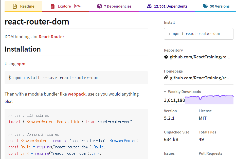Image resolution: width=236 pixels, height=159 pixels.
Task: Click the Unpacked Size label
Action: [x=177, y=132]
